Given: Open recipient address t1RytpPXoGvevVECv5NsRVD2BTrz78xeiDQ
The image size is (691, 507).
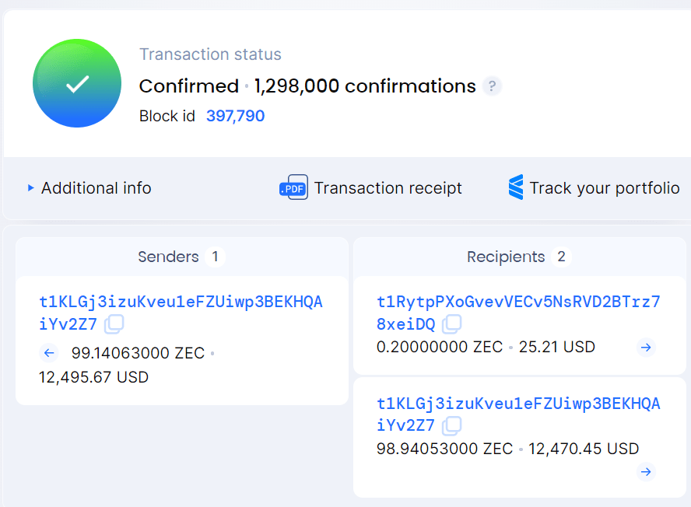Looking at the screenshot, I should pyautogui.click(x=518, y=302).
